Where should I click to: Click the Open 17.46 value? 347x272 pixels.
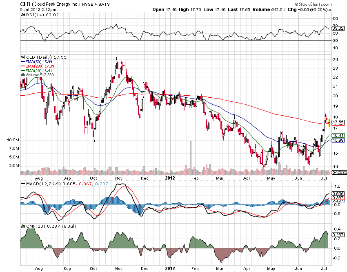(x=165, y=9)
